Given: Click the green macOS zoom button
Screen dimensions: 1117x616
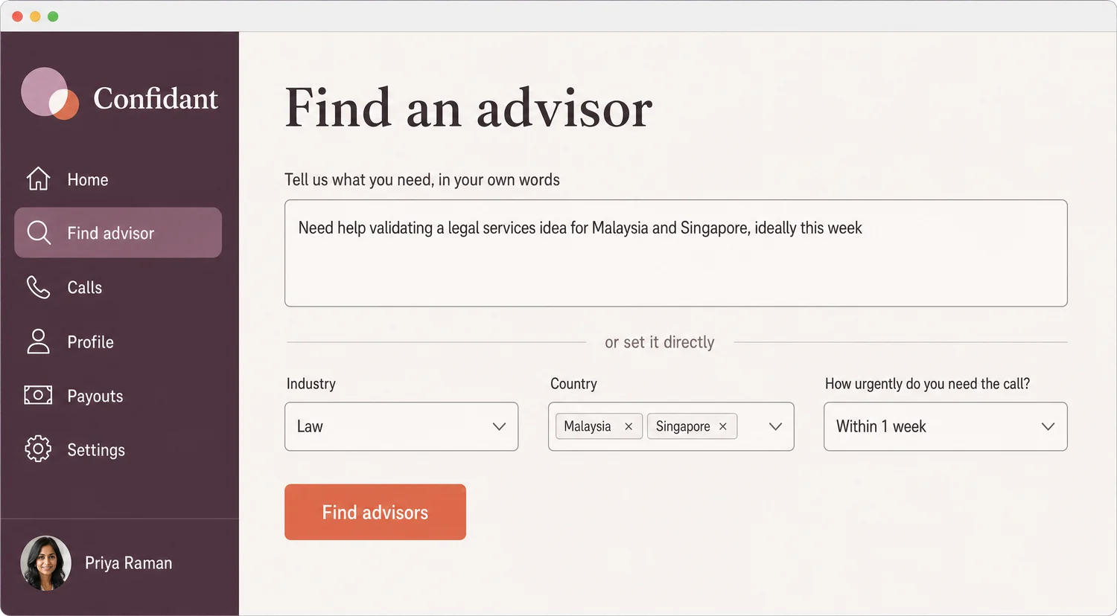Looking at the screenshot, I should pos(53,16).
